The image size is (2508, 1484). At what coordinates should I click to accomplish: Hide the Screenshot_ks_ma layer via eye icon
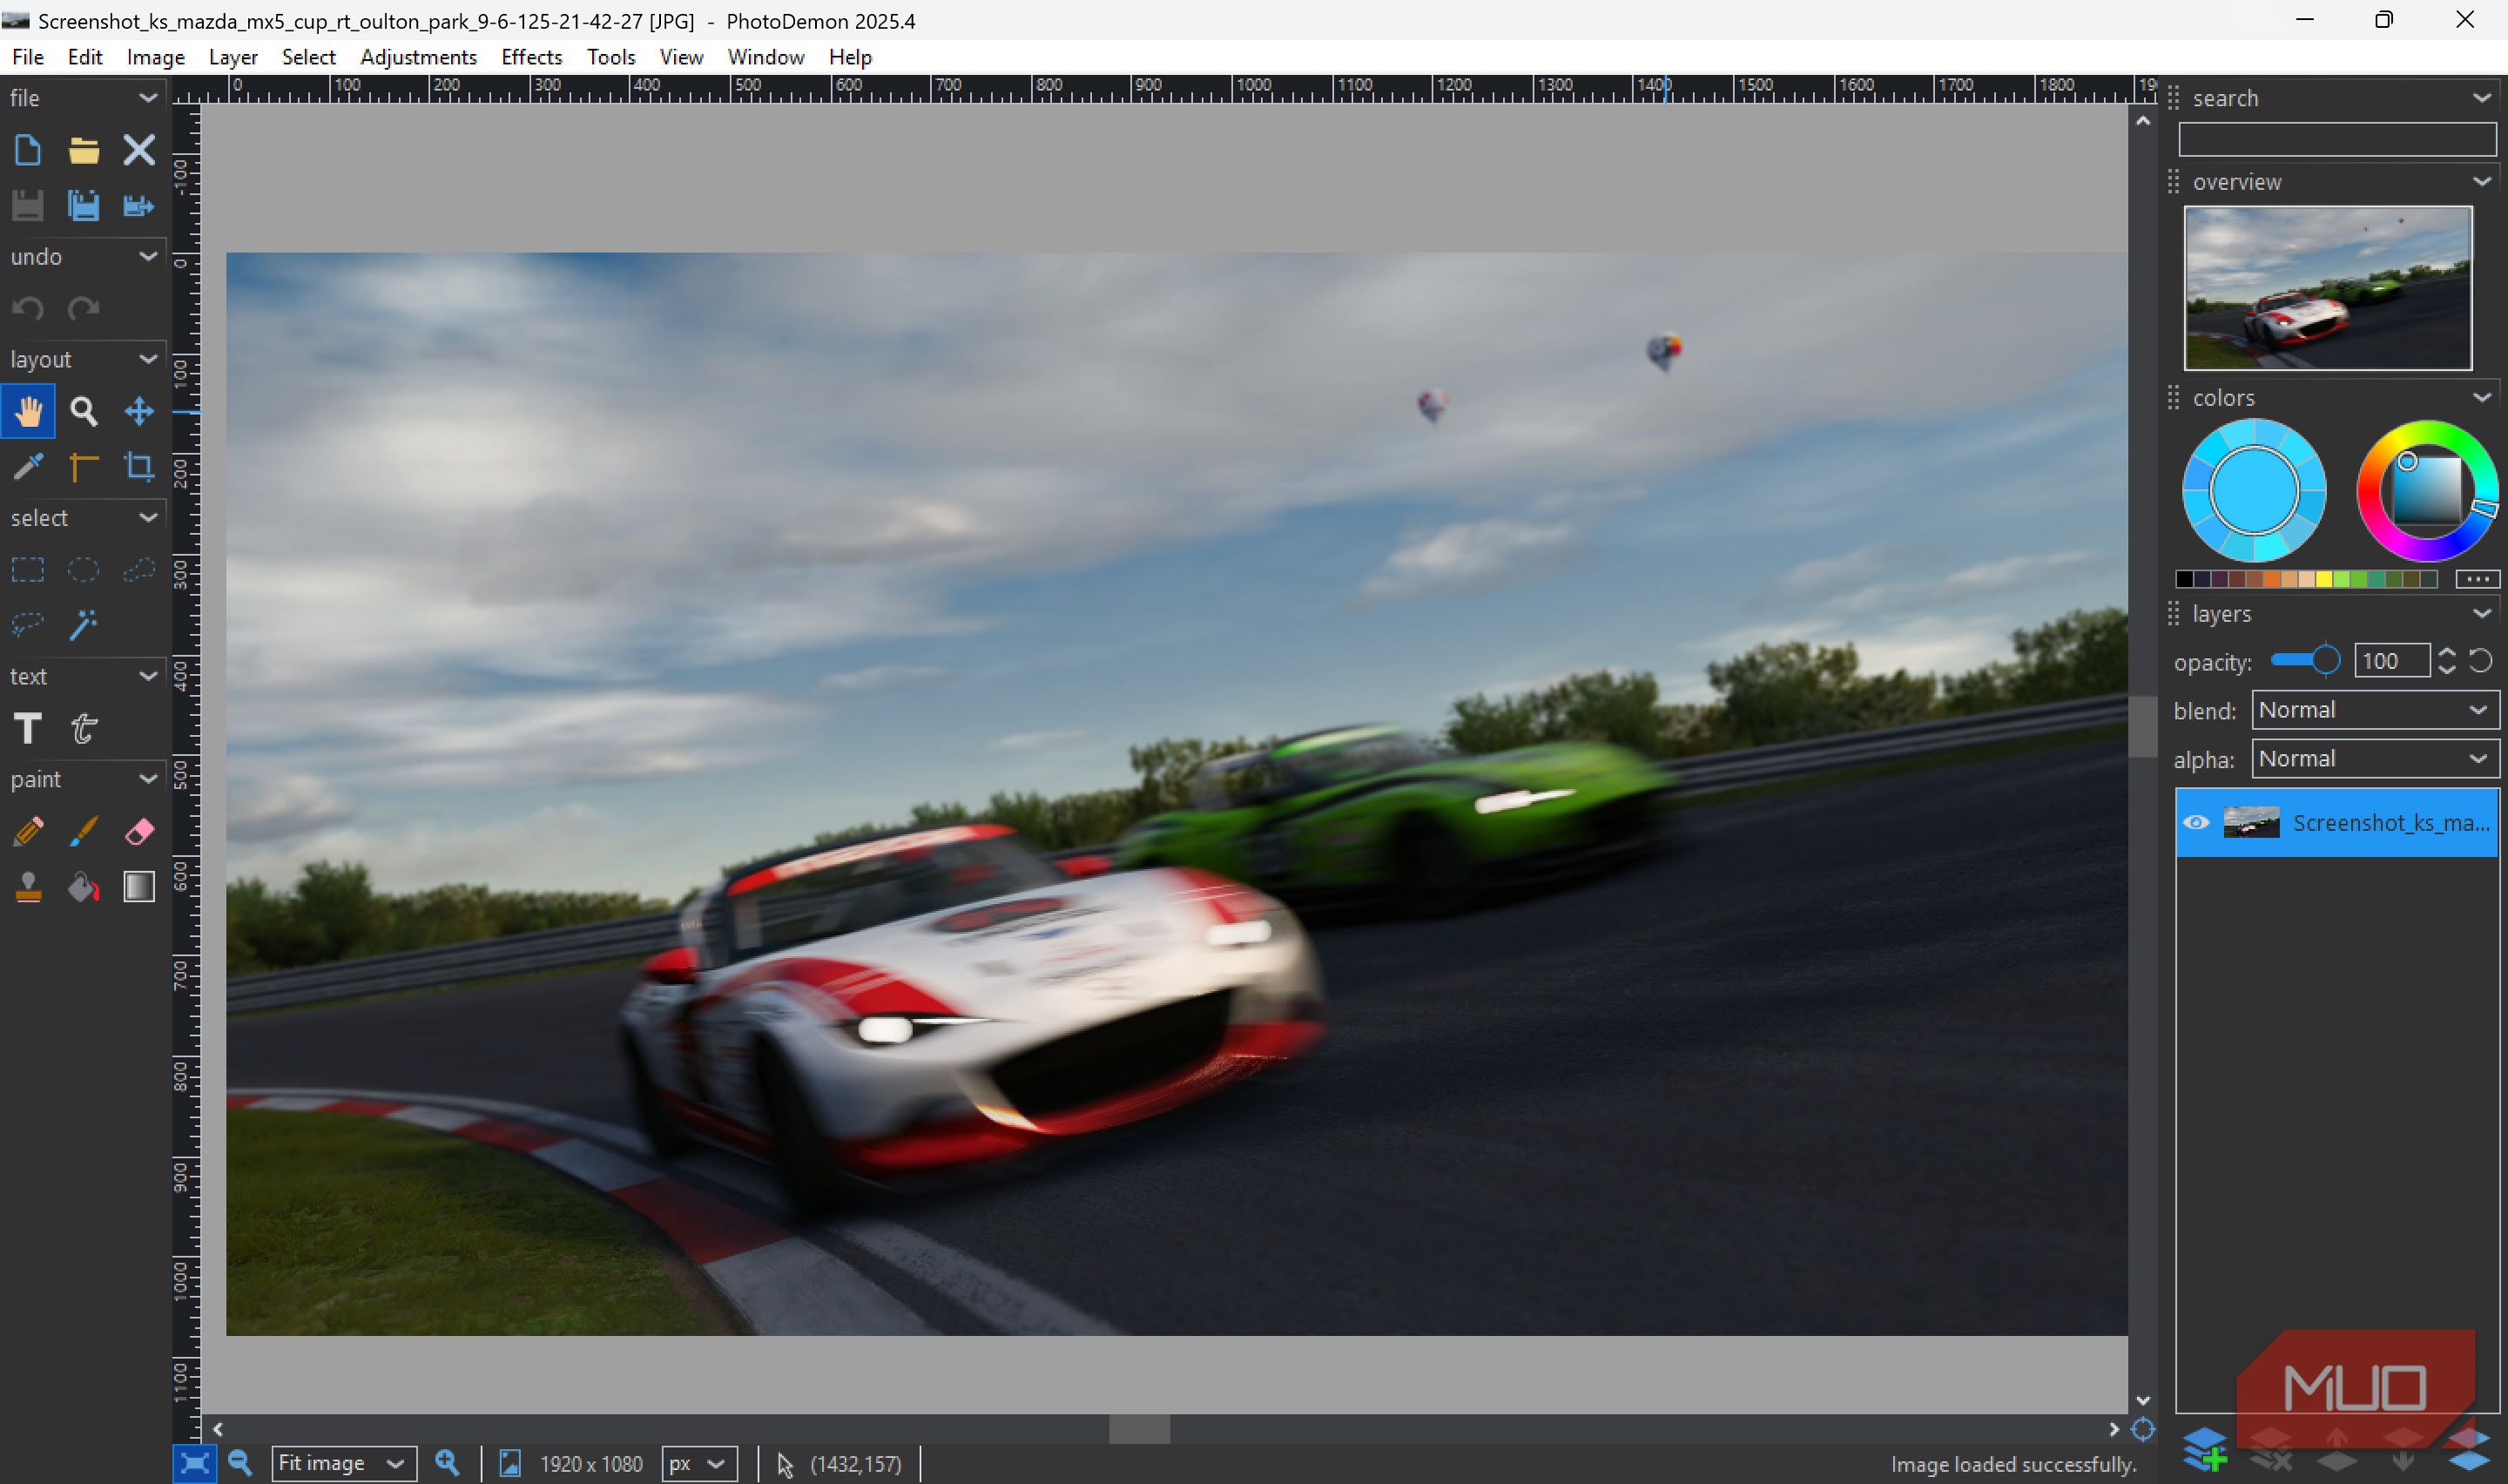[2196, 823]
